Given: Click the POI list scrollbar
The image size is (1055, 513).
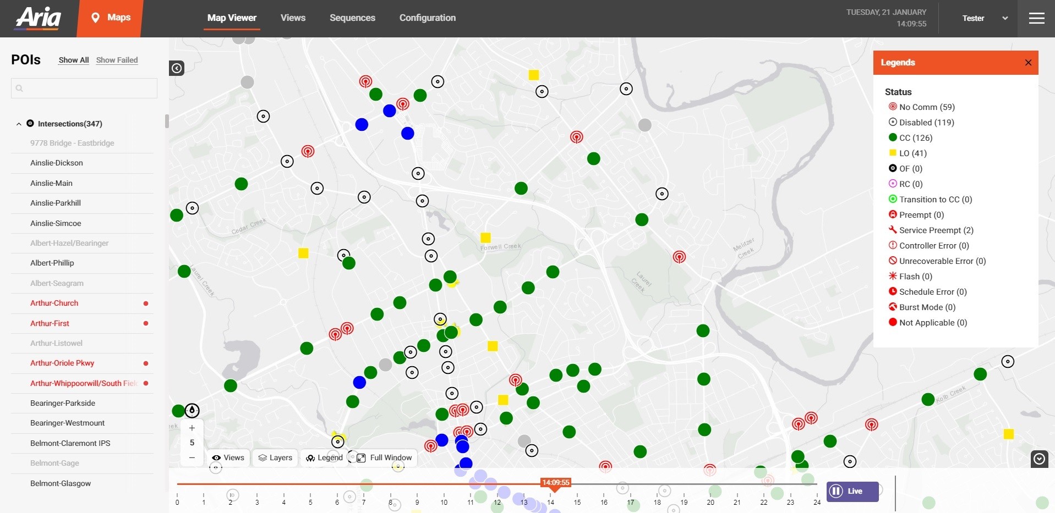Looking at the screenshot, I should [x=167, y=121].
